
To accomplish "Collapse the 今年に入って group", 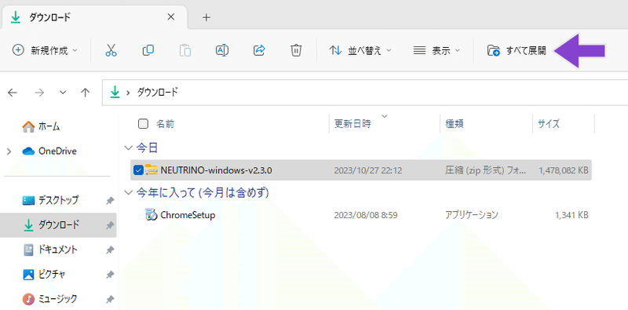I will point(128,192).
